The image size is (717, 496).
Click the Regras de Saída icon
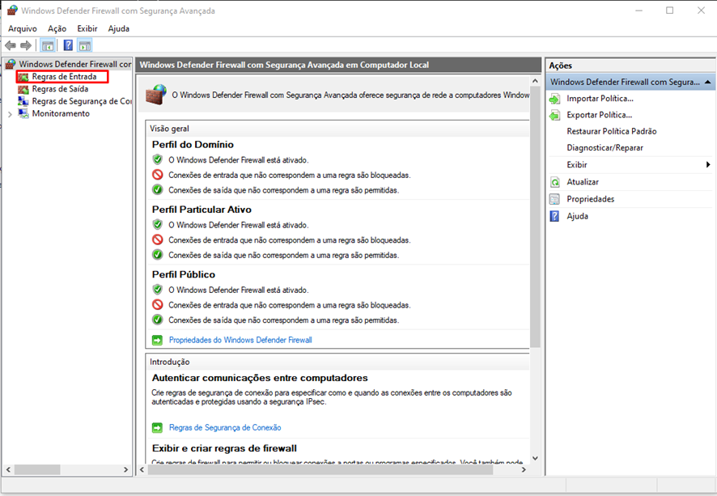click(23, 89)
